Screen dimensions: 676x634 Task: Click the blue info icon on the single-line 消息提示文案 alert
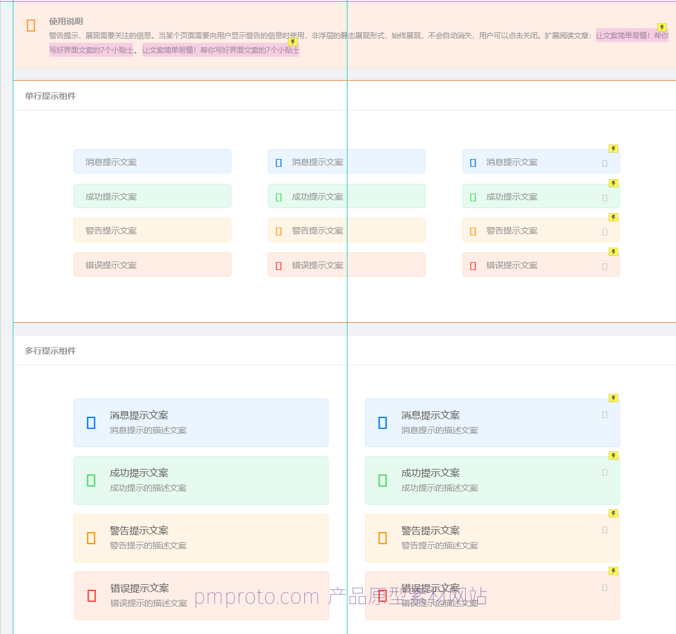[x=278, y=162]
